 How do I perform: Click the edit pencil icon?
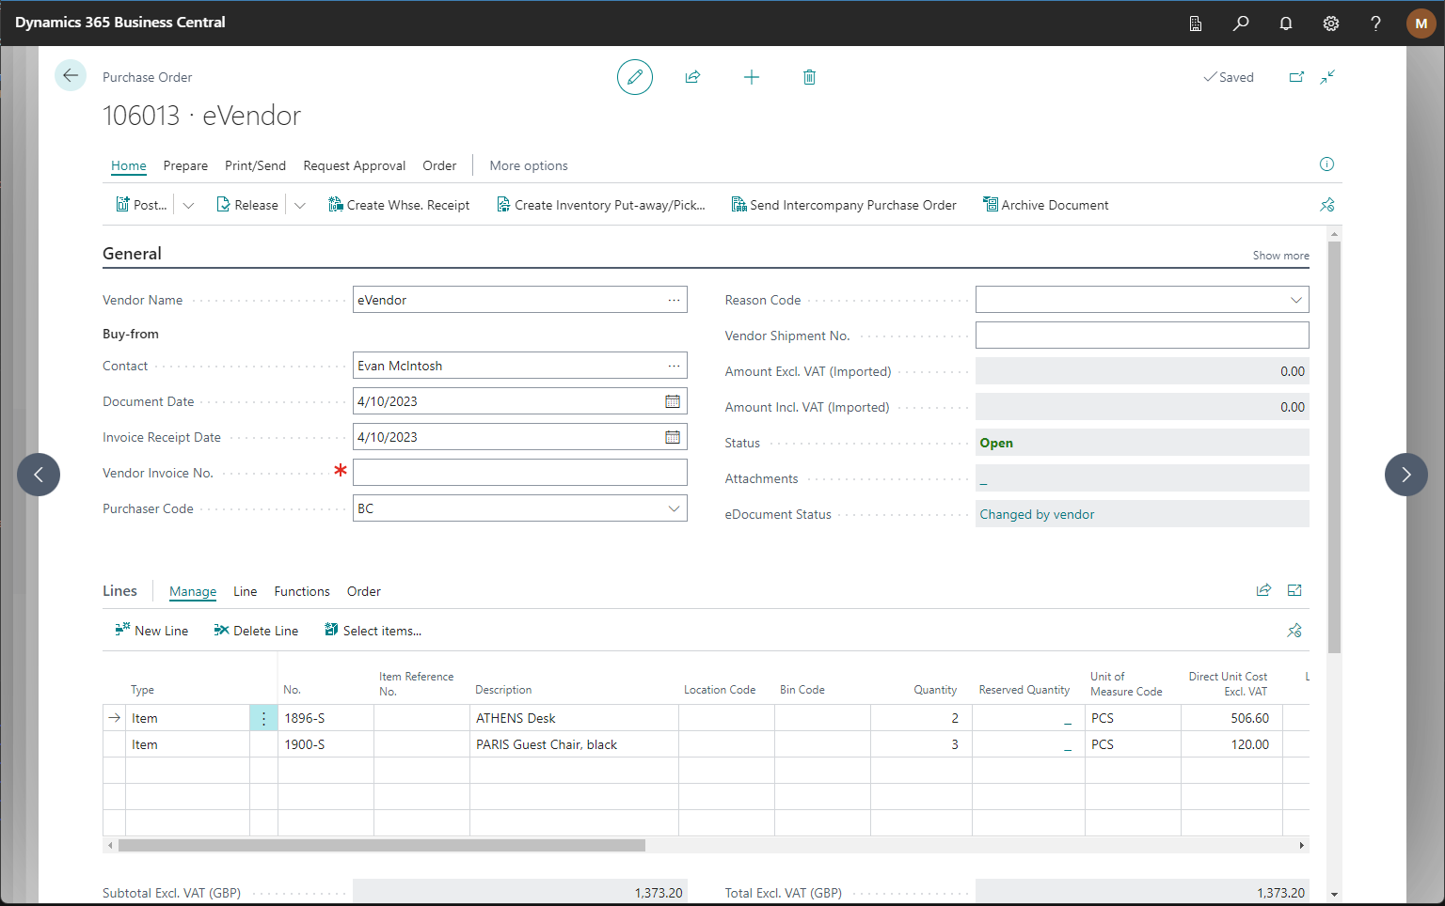tap(635, 77)
